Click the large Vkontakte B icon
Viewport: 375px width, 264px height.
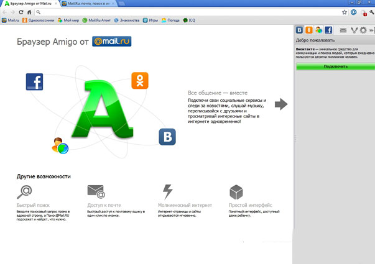click(167, 137)
